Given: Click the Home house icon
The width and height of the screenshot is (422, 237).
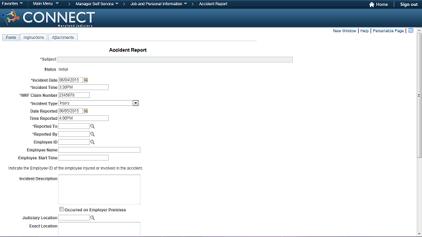Looking at the screenshot, I should (372, 5).
